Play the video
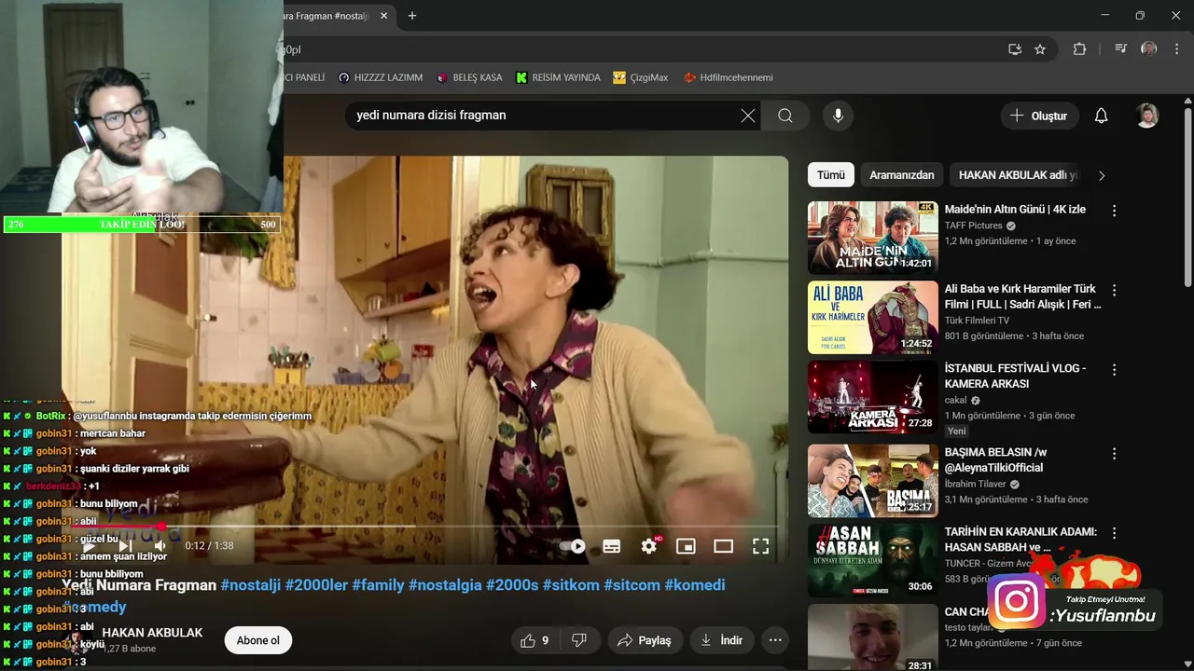1194x671 pixels. [x=87, y=546]
